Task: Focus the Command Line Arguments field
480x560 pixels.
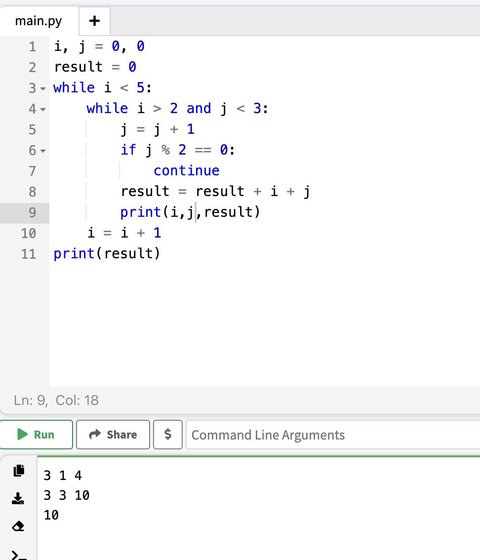Action: [x=331, y=435]
